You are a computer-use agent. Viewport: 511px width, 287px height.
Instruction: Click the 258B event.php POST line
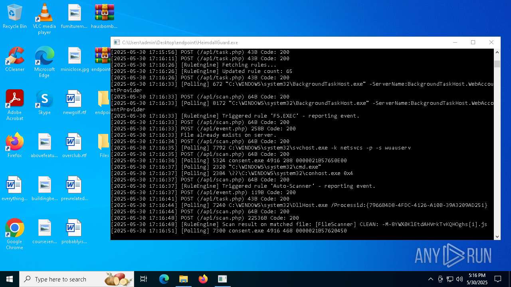[x=203, y=129]
